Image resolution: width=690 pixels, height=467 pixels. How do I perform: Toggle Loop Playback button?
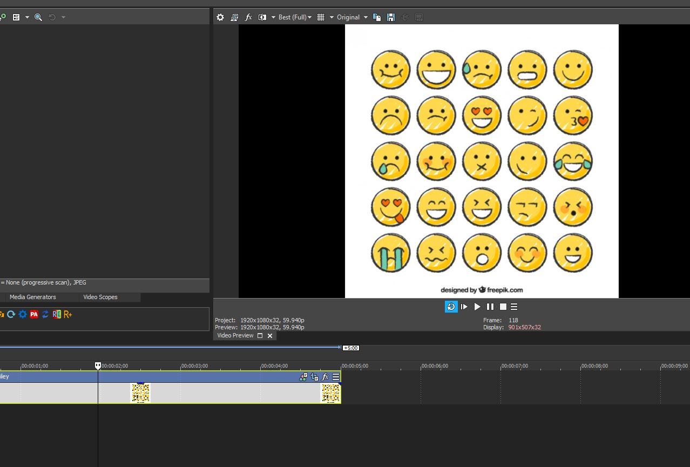451,307
